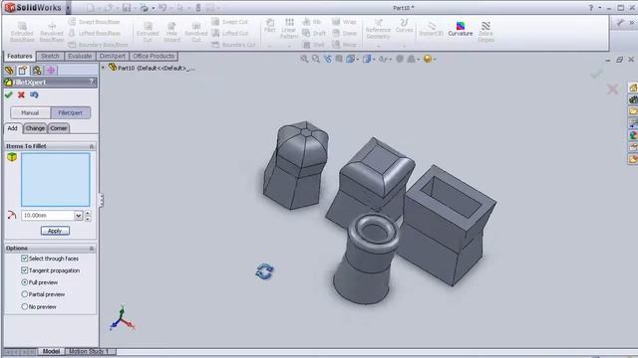This screenshot has height=358, width=638.
Task: Switch to the DimXpert tab
Action: (113, 56)
